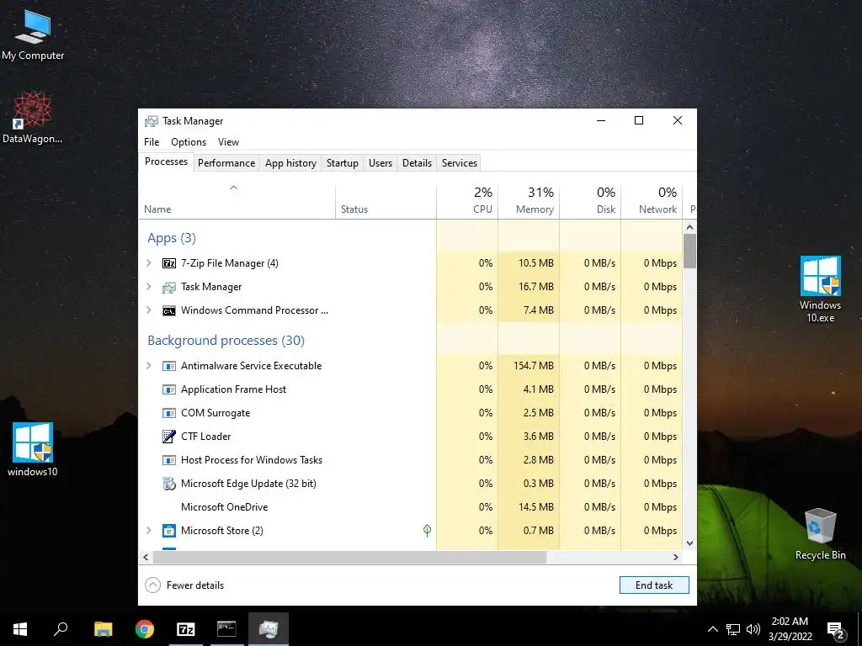Click the CTF Loader pen icon
The width and height of the screenshot is (862, 646).
click(x=168, y=437)
